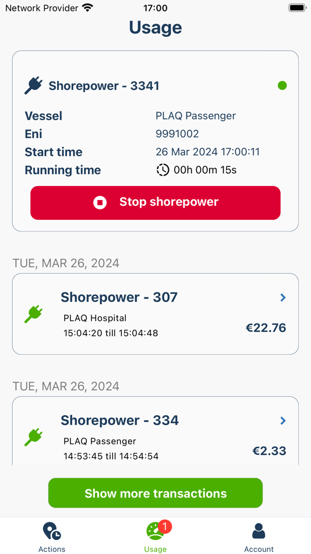Screen dimensions: 311x554
Task: Tap the blue plug icon beside Shorepower - 3341
Action: coord(33,86)
